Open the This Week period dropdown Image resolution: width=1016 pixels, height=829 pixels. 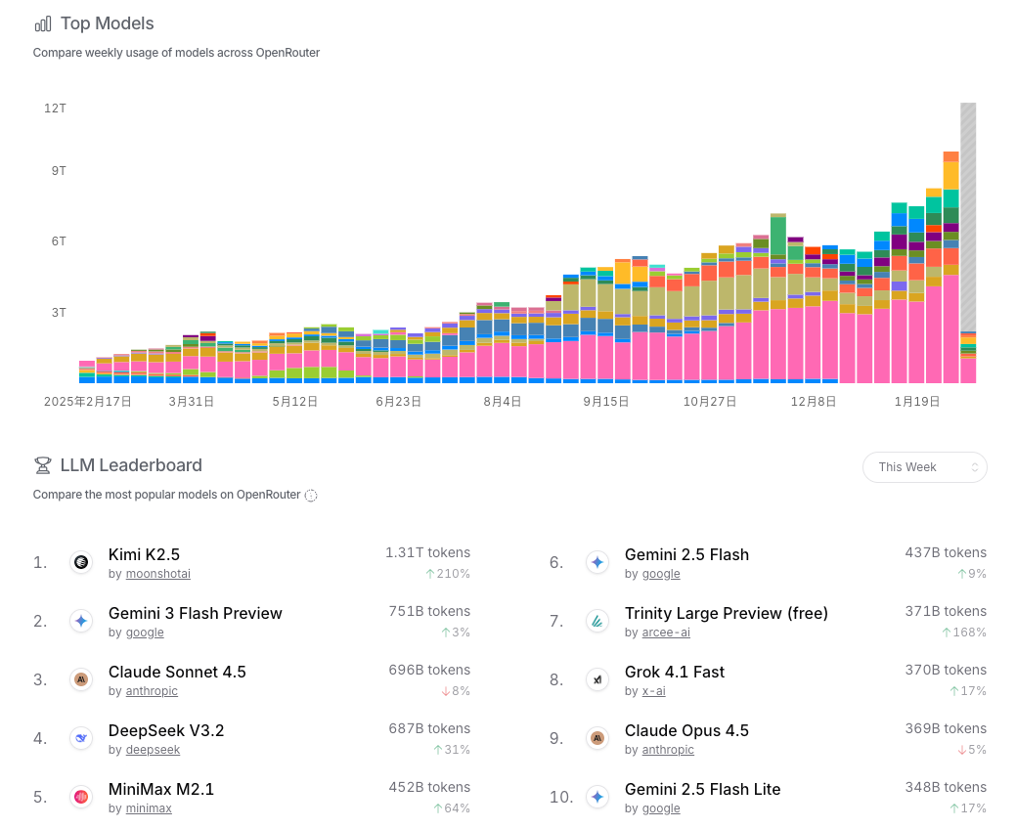click(x=925, y=467)
